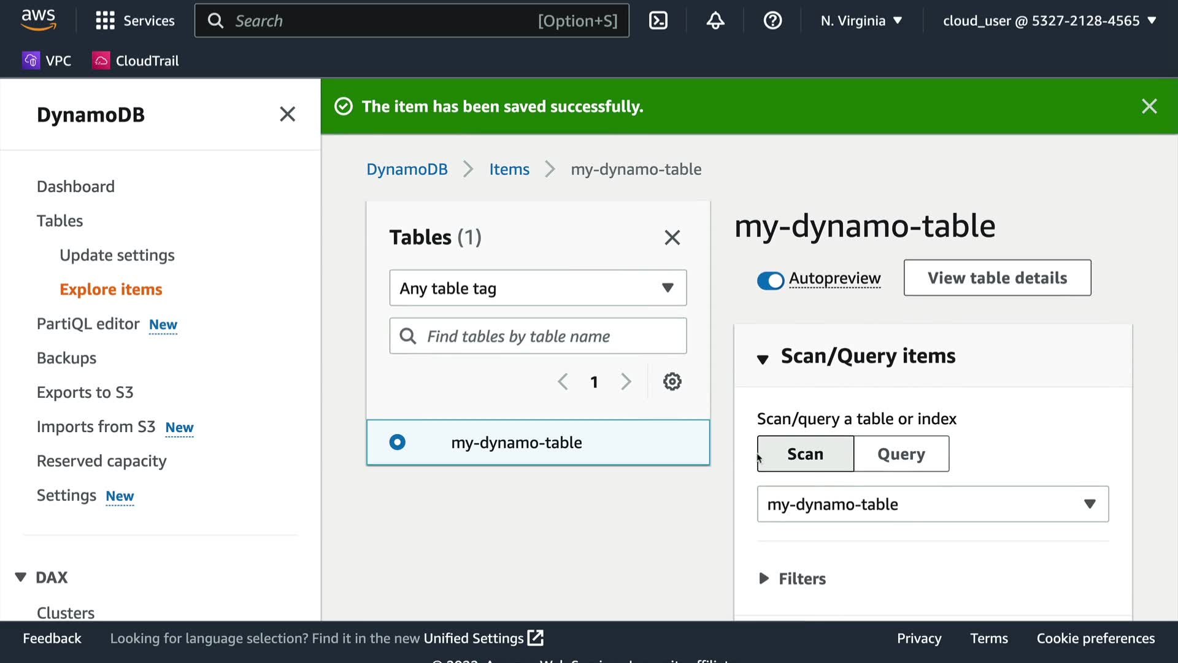Click the help question mark icon
This screenshot has width=1178, height=663.
(772, 21)
